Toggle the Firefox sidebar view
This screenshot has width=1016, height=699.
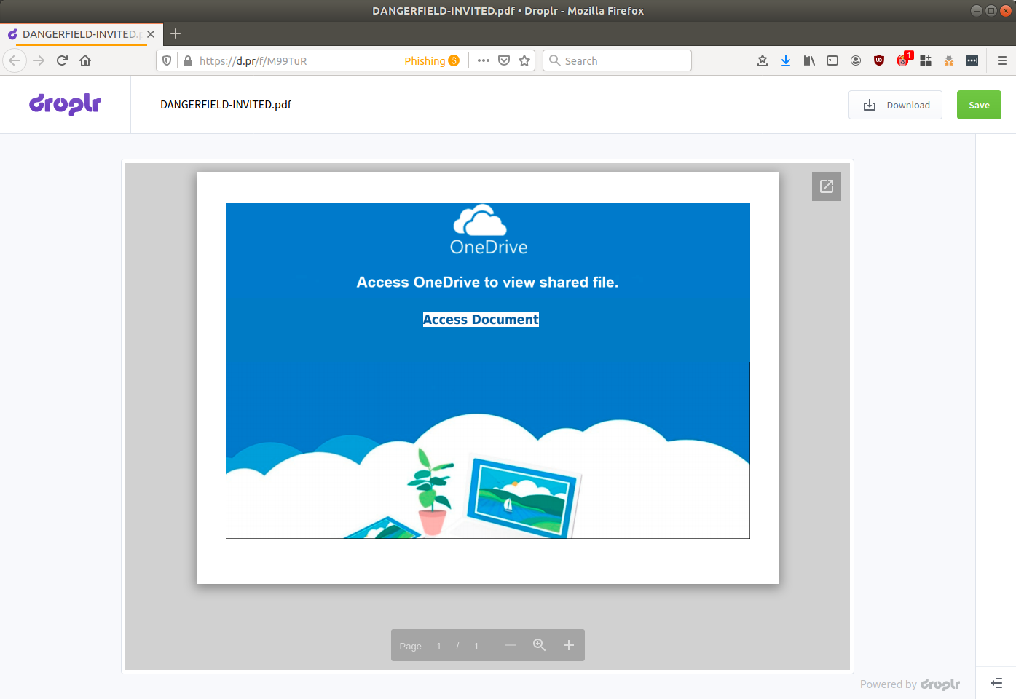click(832, 60)
